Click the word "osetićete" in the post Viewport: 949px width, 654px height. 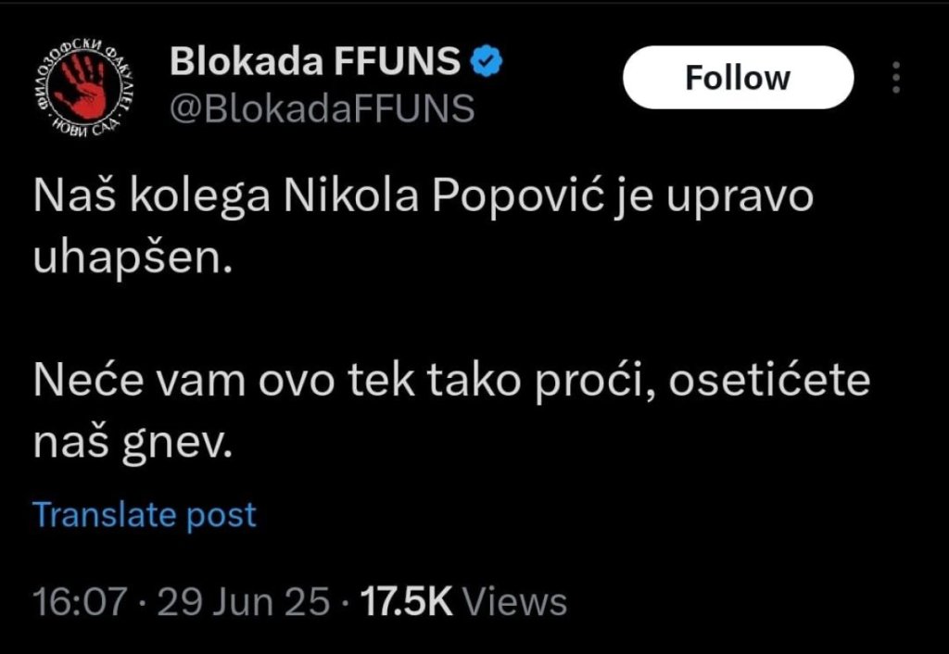[771, 383]
